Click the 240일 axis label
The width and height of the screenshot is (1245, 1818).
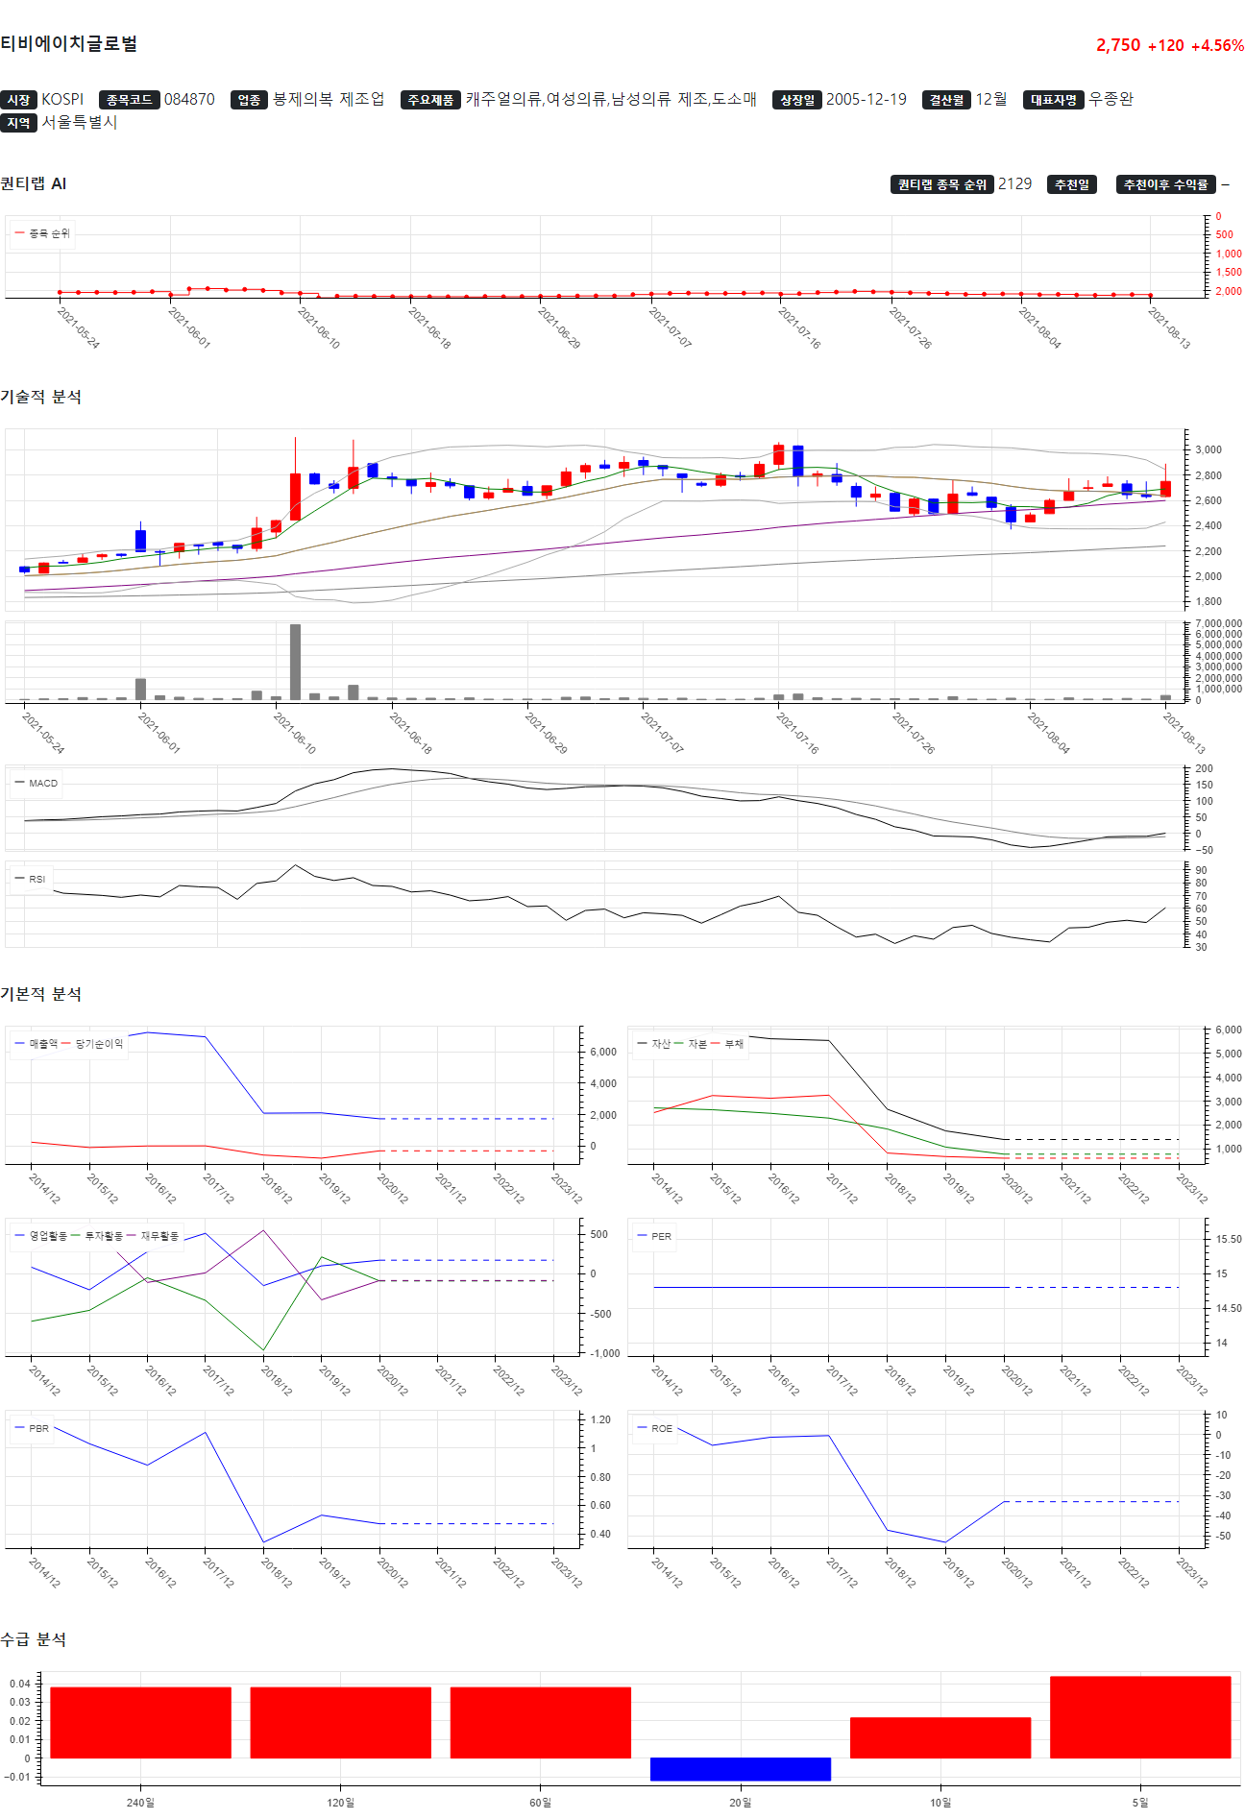[140, 1803]
